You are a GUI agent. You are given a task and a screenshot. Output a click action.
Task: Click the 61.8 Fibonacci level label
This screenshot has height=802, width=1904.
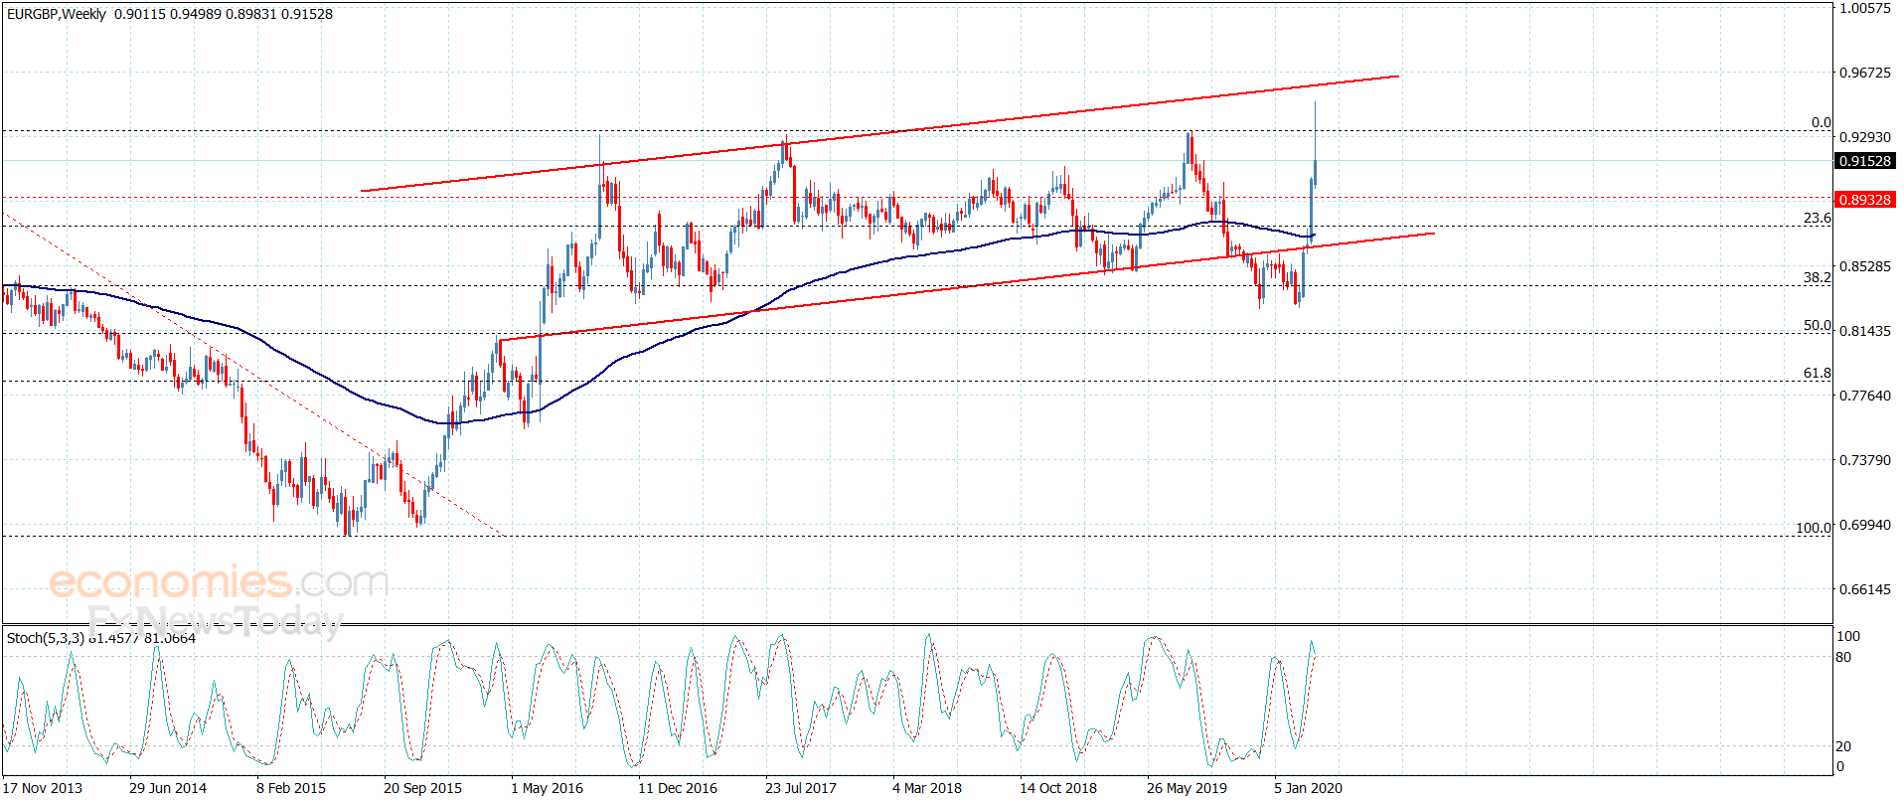(x=1818, y=373)
